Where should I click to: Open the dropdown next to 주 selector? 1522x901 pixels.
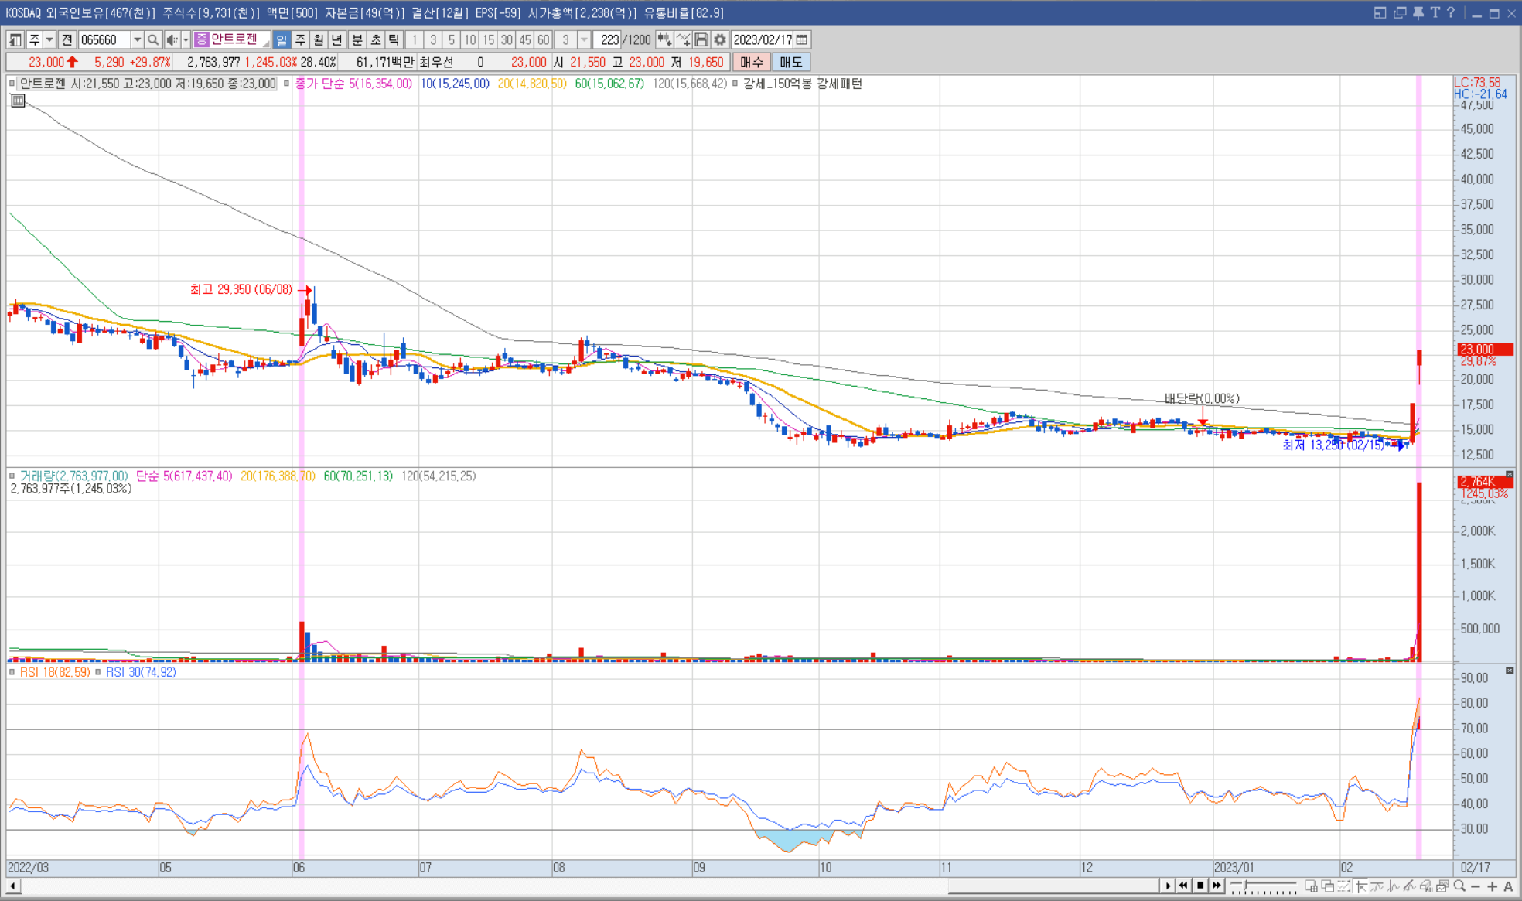(49, 39)
